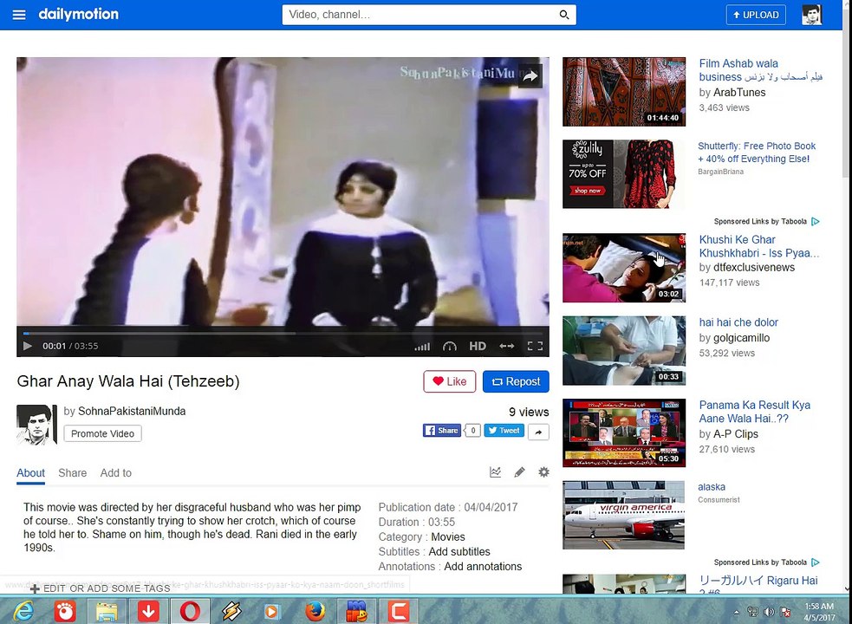Open SohnaPakistaniMunda channel link
Screen dimensions: 852x624
[x=132, y=412]
